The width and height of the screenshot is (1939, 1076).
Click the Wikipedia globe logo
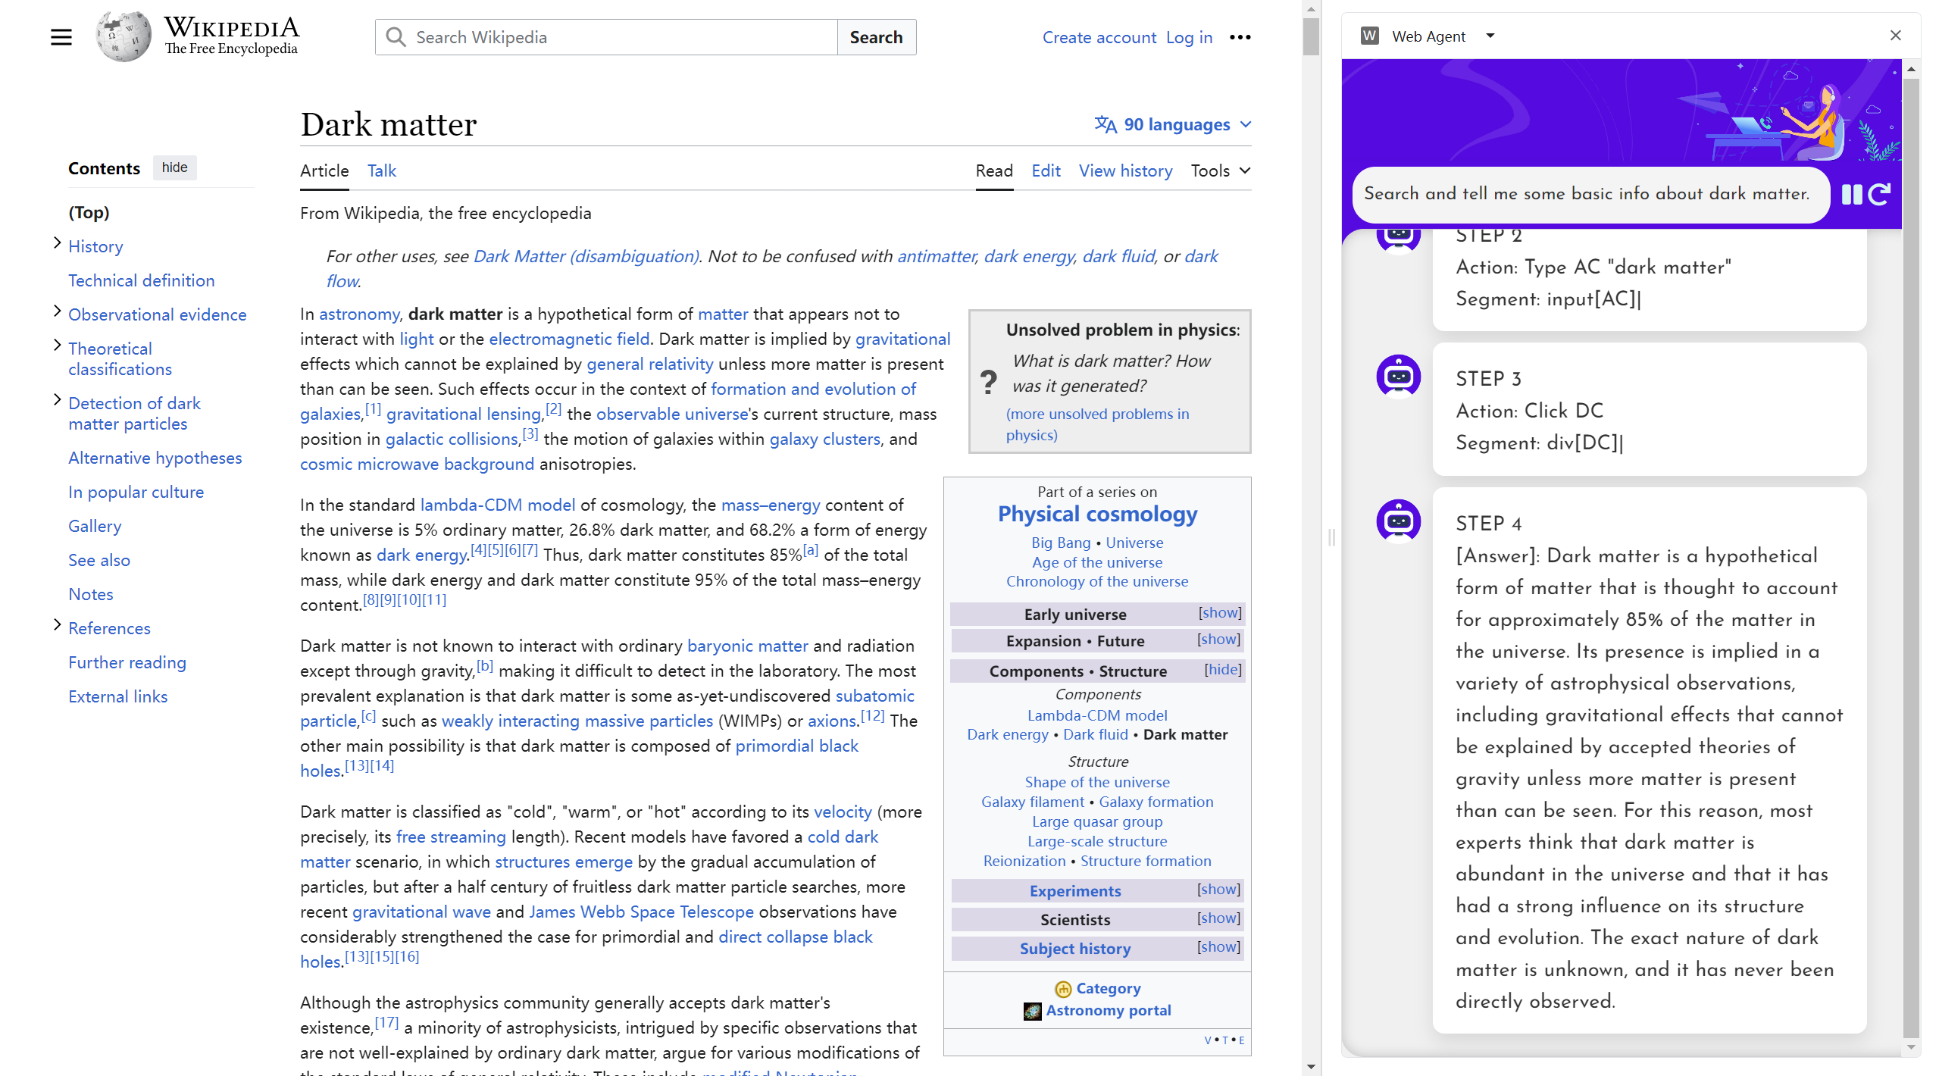pyautogui.click(x=124, y=36)
